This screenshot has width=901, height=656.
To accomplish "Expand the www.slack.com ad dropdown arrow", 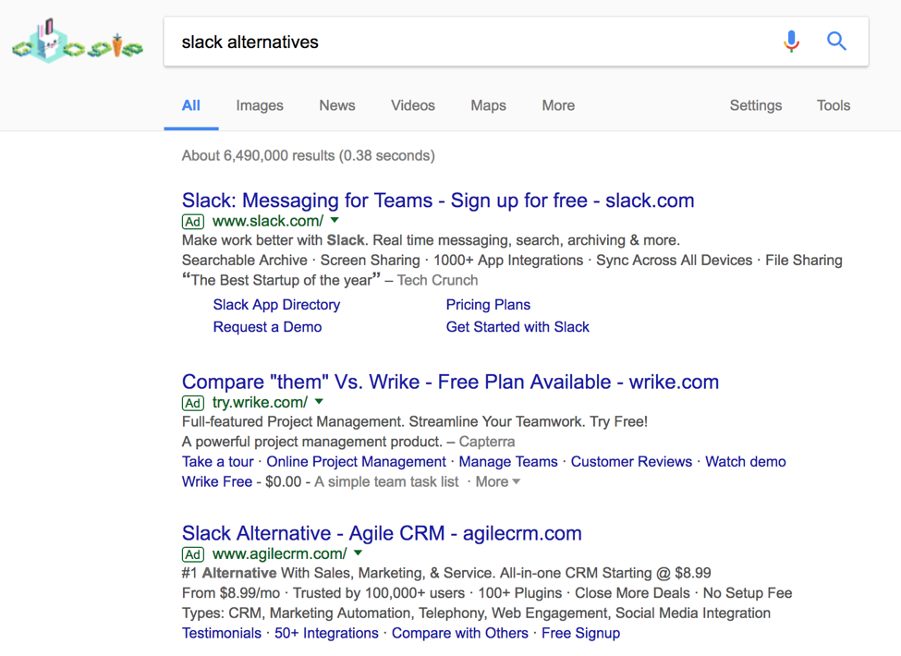I will click(x=335, y=221).
